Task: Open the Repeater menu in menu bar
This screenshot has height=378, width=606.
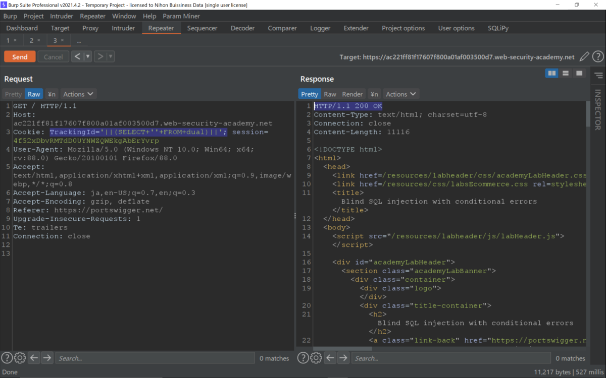Action: pos(93,16)
